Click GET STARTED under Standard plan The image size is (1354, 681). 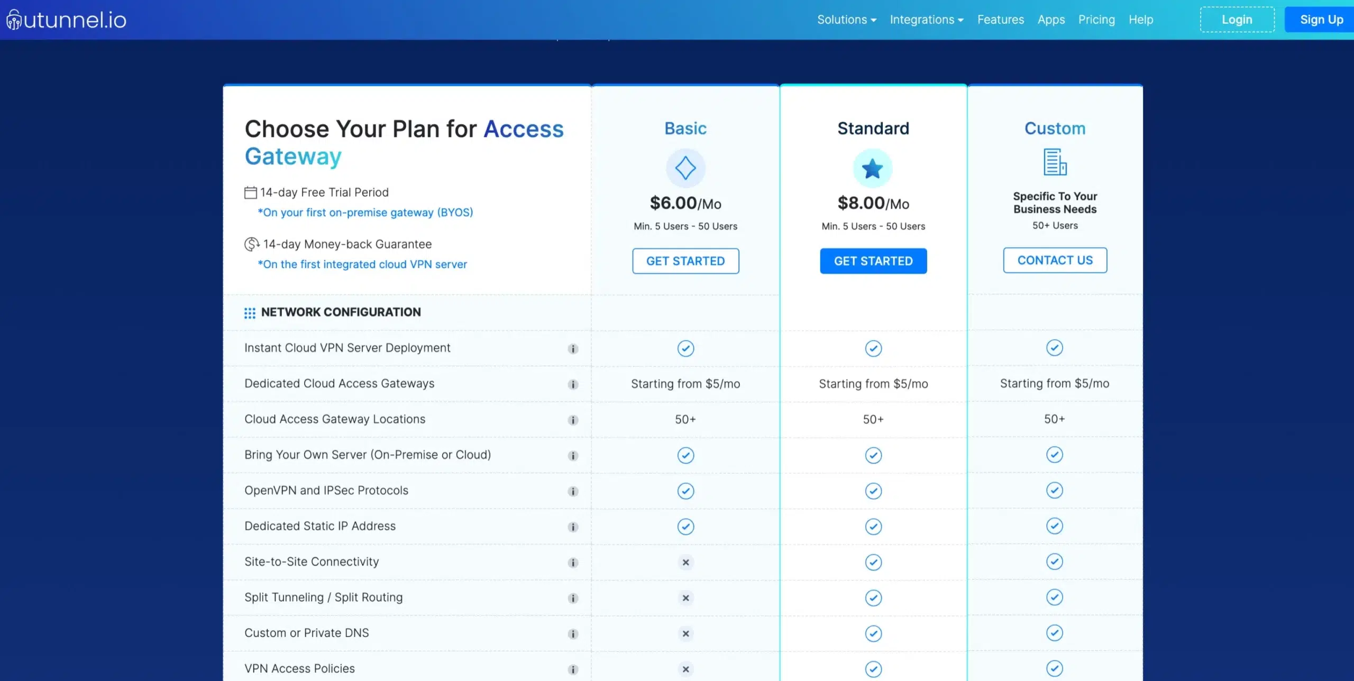pyautogui.click(x=873, y=261)
